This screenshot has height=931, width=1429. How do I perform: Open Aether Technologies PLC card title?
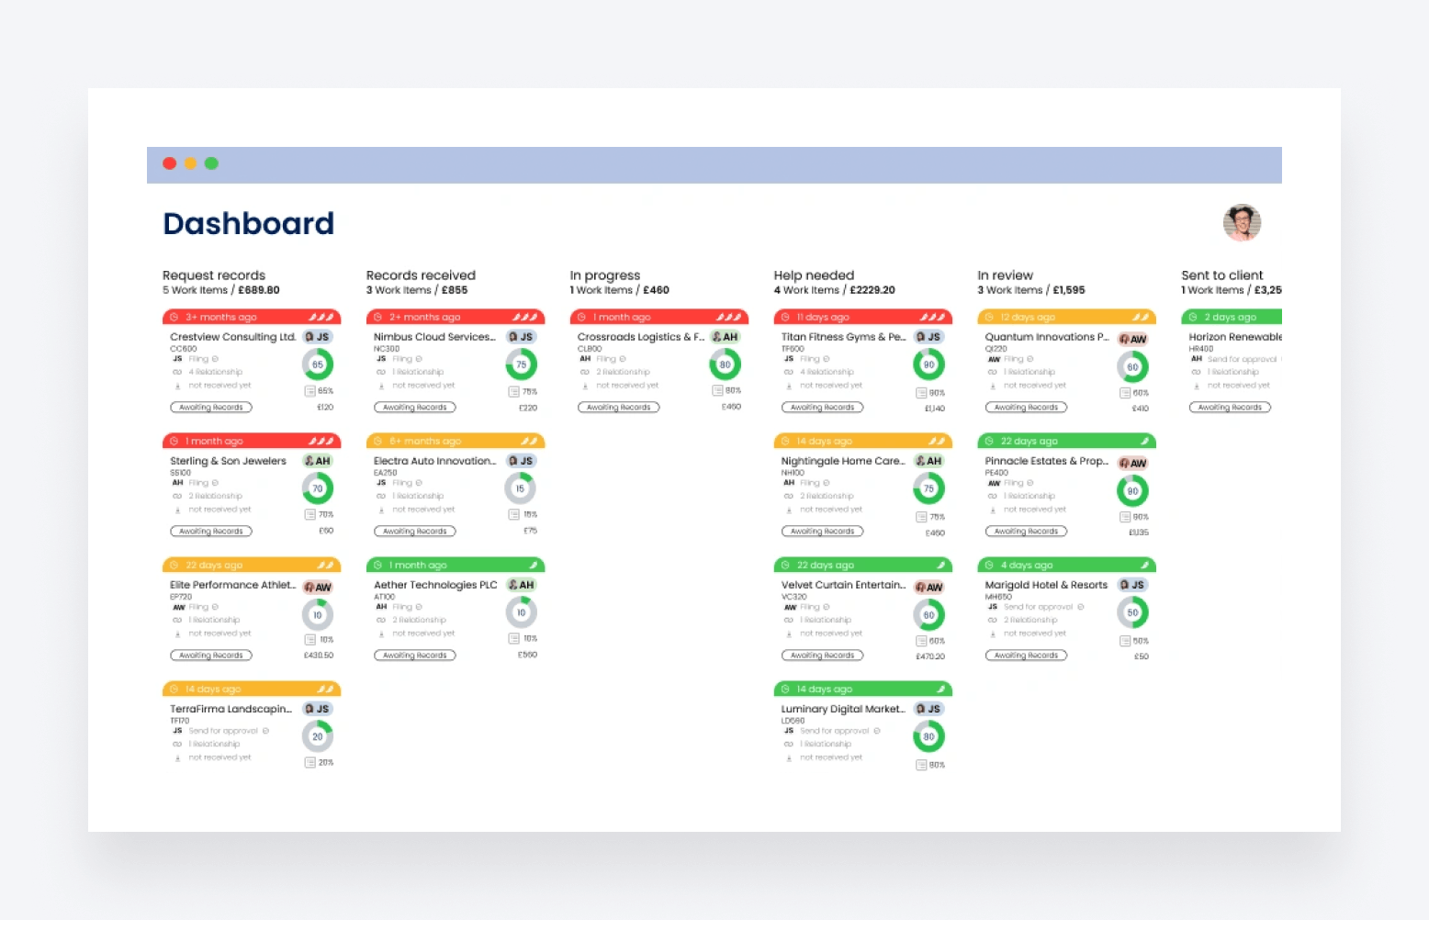point(435,585)
